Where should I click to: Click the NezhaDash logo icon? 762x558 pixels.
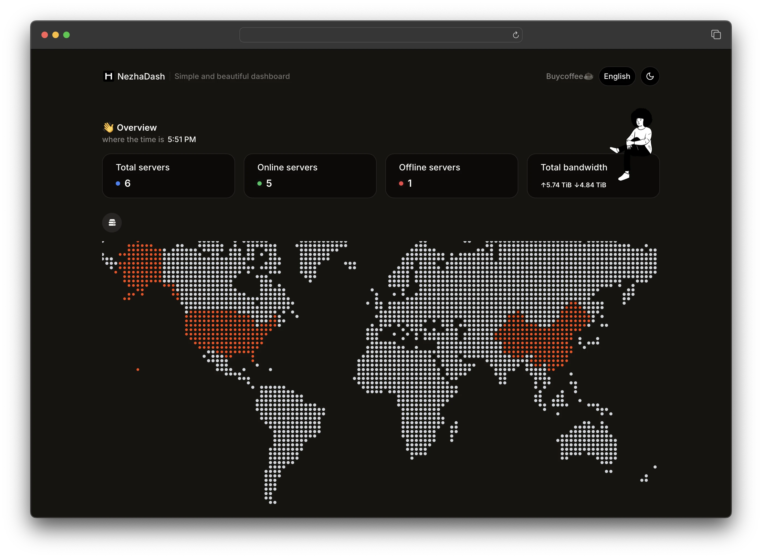tap(108, 76)
